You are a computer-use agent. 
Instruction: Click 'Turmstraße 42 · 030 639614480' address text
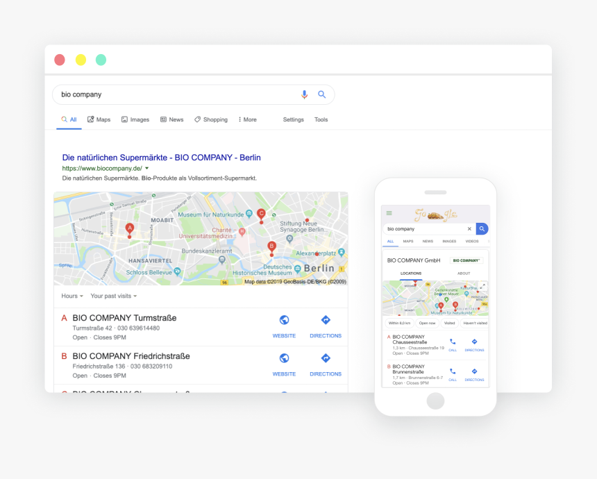pyautogui.click(x=116, y=328)
